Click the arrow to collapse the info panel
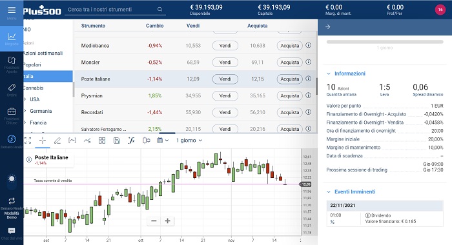 (327, 27)
